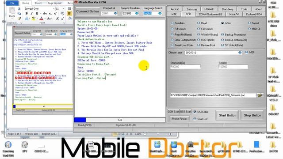Click the Connect Button
Viewport: 283px width, 159px height.
(88, 11)
